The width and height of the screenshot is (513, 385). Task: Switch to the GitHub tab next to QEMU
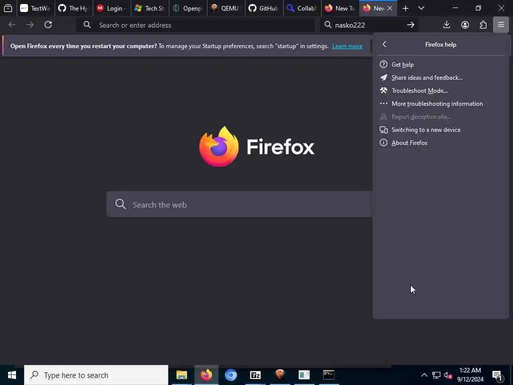(264, 8)
